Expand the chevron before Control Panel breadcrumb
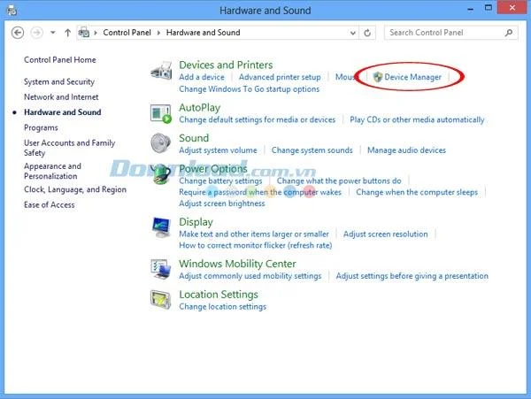Image resolution: width=531 pixels, height=399 pixels. 96,33
